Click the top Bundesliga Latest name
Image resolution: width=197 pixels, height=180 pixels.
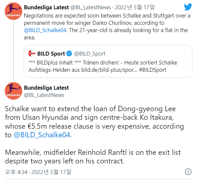46,7
